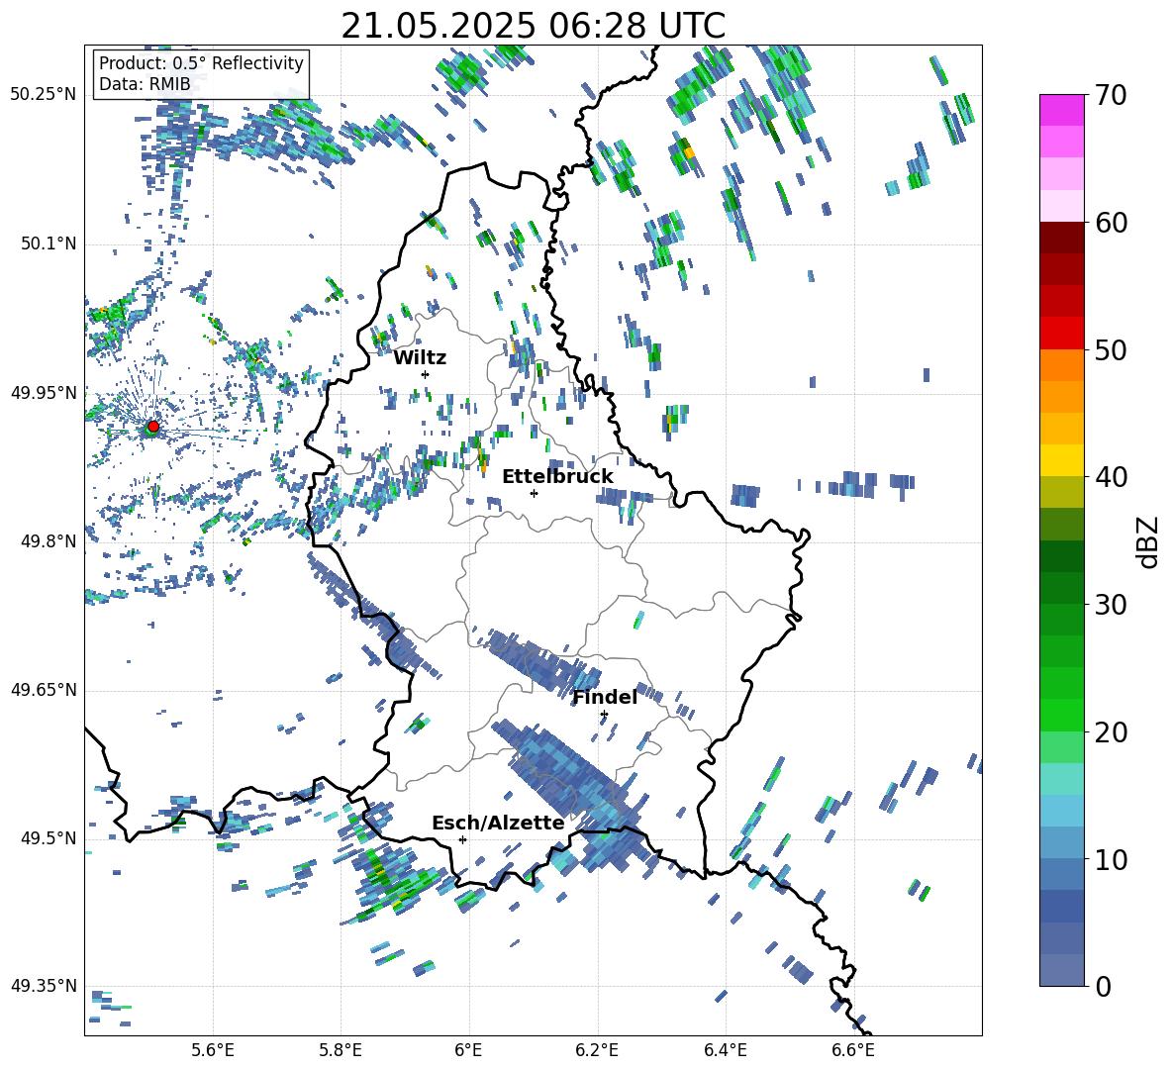Click the Esch/Alzette label
Image resolution: width=1172 pixels, height=1070 pixels.
click(498, 824)
